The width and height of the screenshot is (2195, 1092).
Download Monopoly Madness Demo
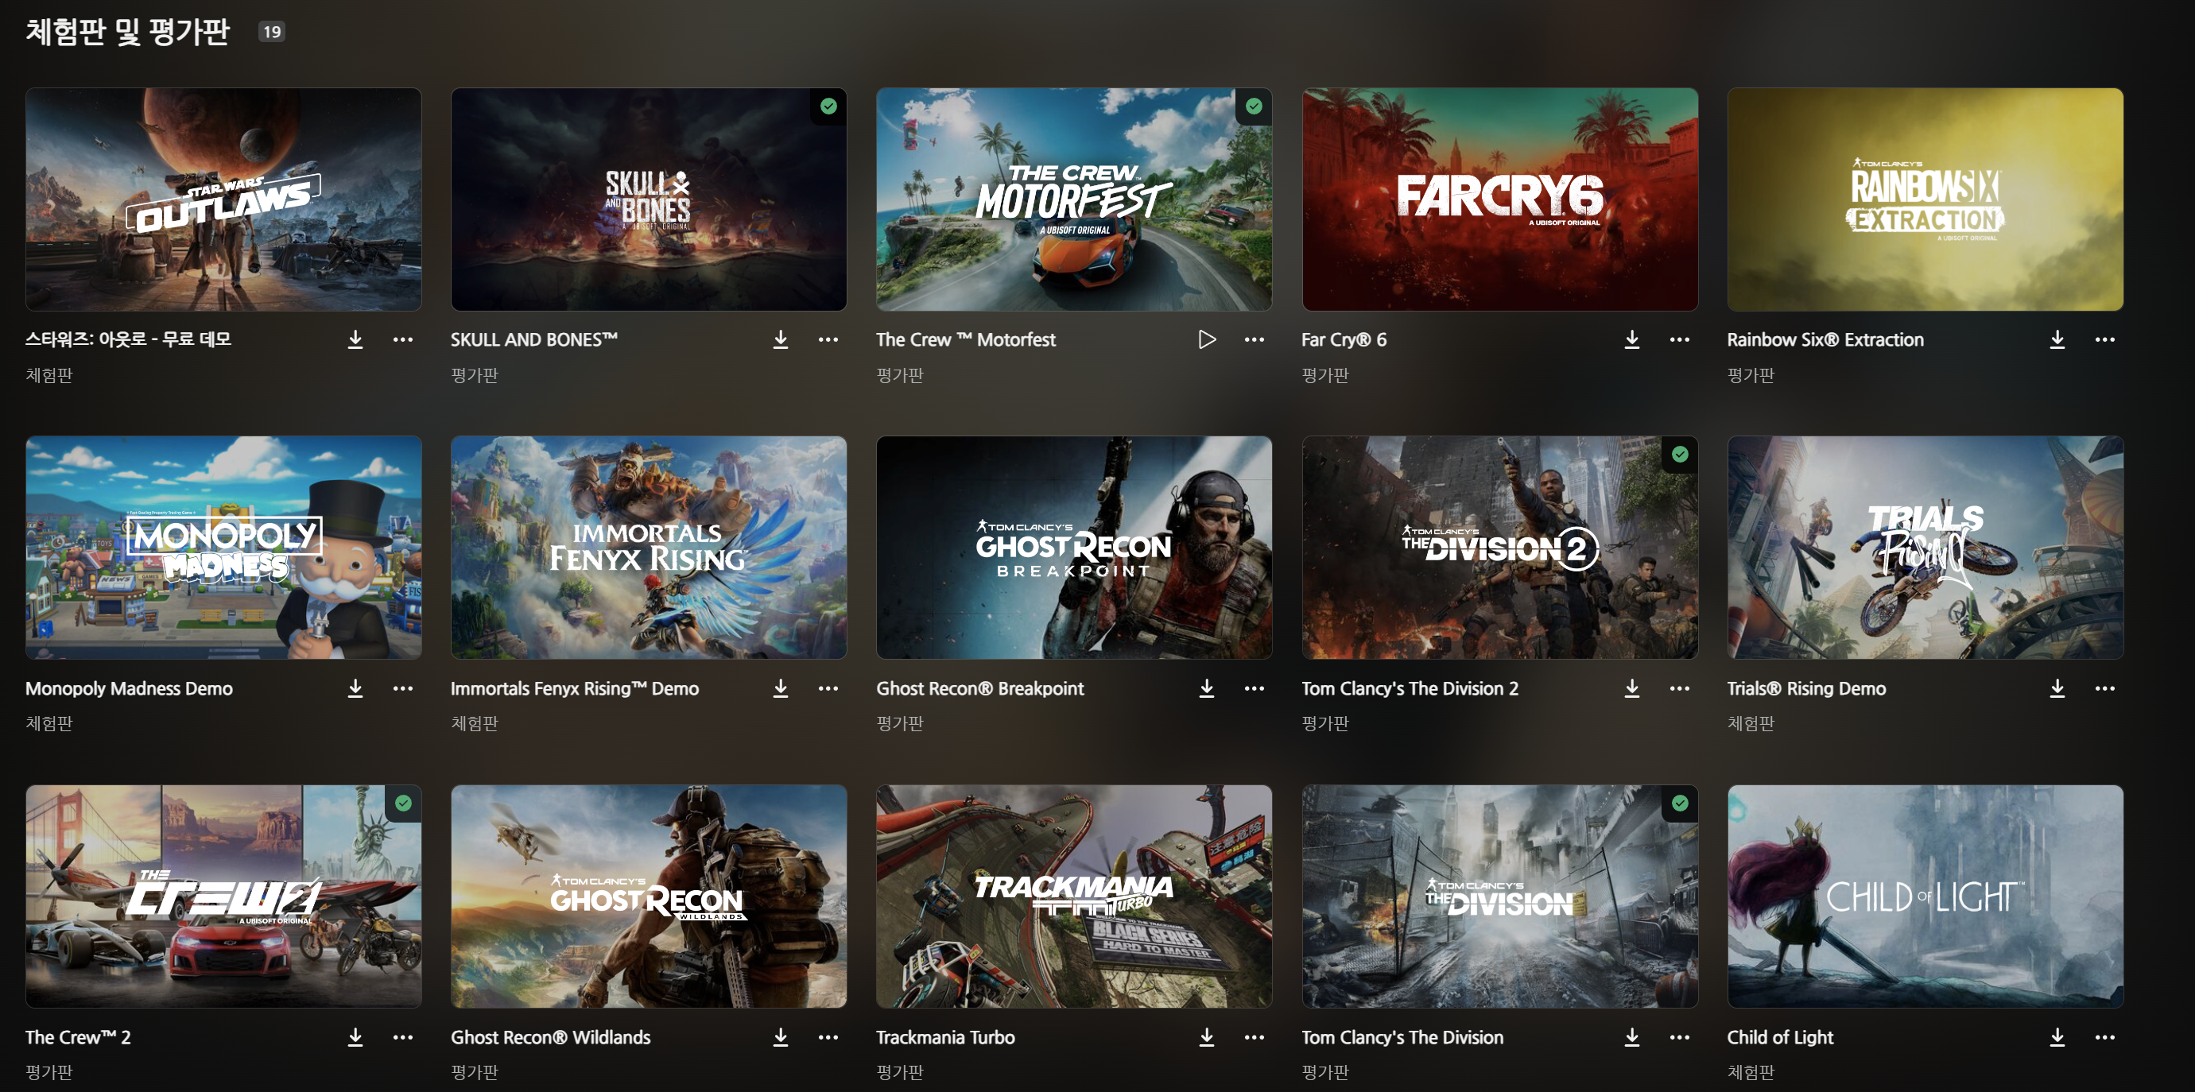[355, 688]
